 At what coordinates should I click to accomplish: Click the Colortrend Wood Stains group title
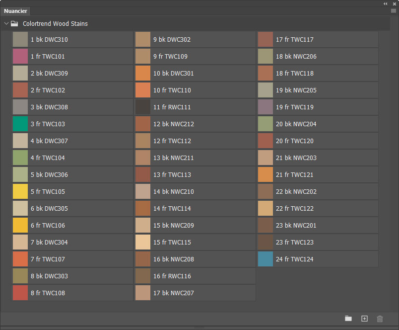coord(55,24)
